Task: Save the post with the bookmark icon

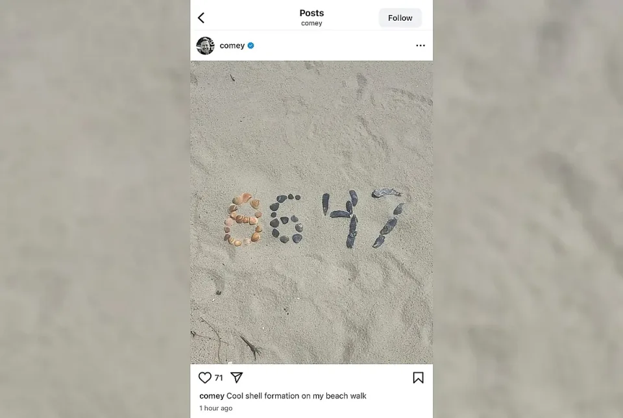Action: [418, 378]
